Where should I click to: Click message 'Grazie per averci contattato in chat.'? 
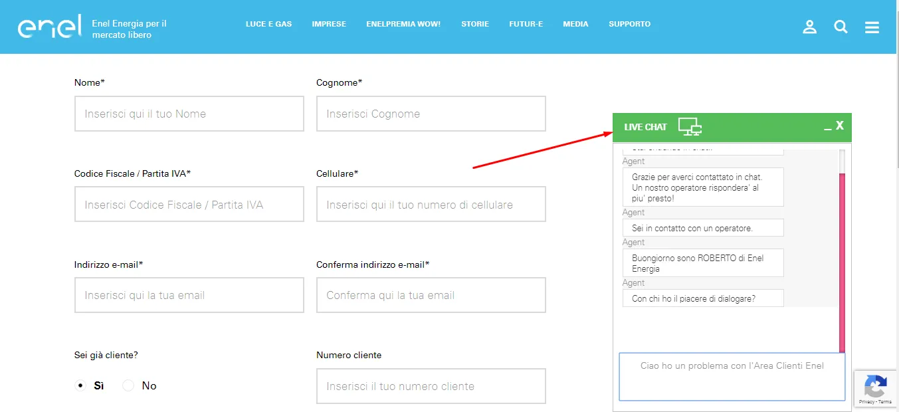click(703, 187)
